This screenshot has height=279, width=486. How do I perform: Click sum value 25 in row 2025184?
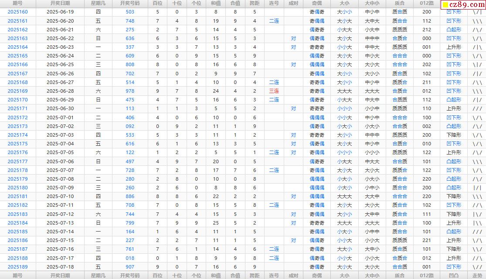coord(216,223)
